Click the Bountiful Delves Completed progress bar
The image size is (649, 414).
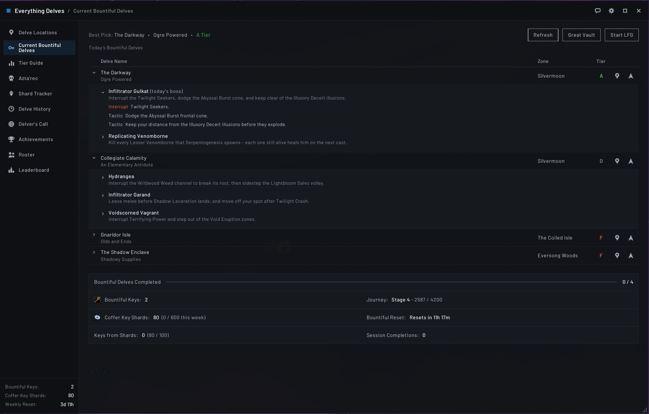[x=392, y=282]
